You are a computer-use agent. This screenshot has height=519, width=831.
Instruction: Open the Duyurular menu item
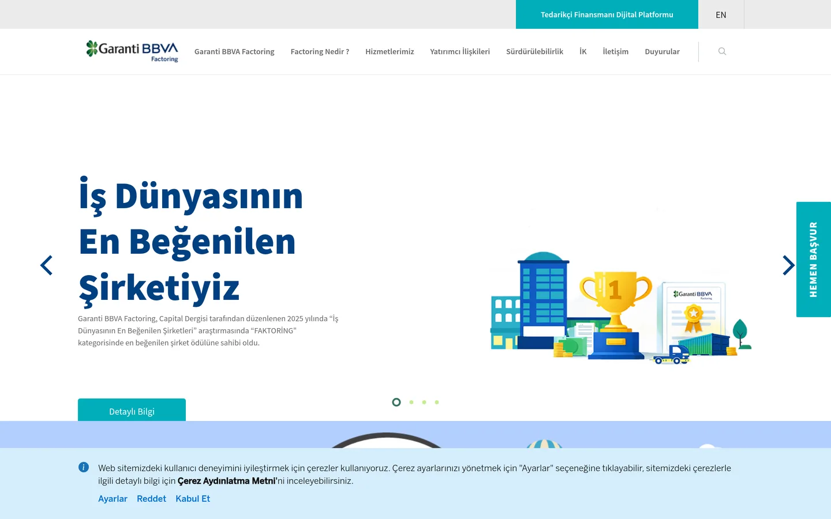click(x=662, y=51)
